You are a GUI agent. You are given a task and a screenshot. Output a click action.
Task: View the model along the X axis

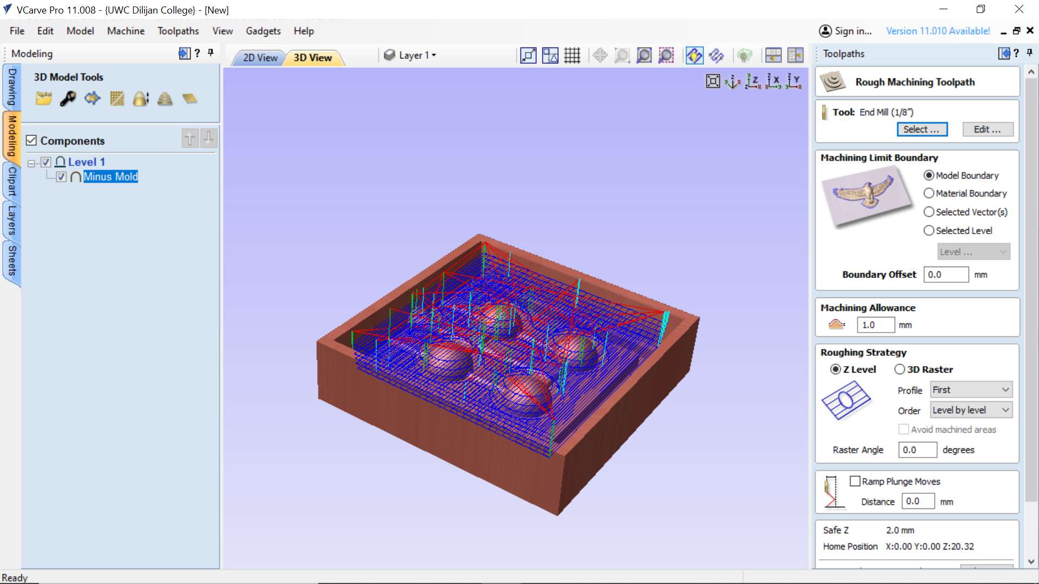773,82
